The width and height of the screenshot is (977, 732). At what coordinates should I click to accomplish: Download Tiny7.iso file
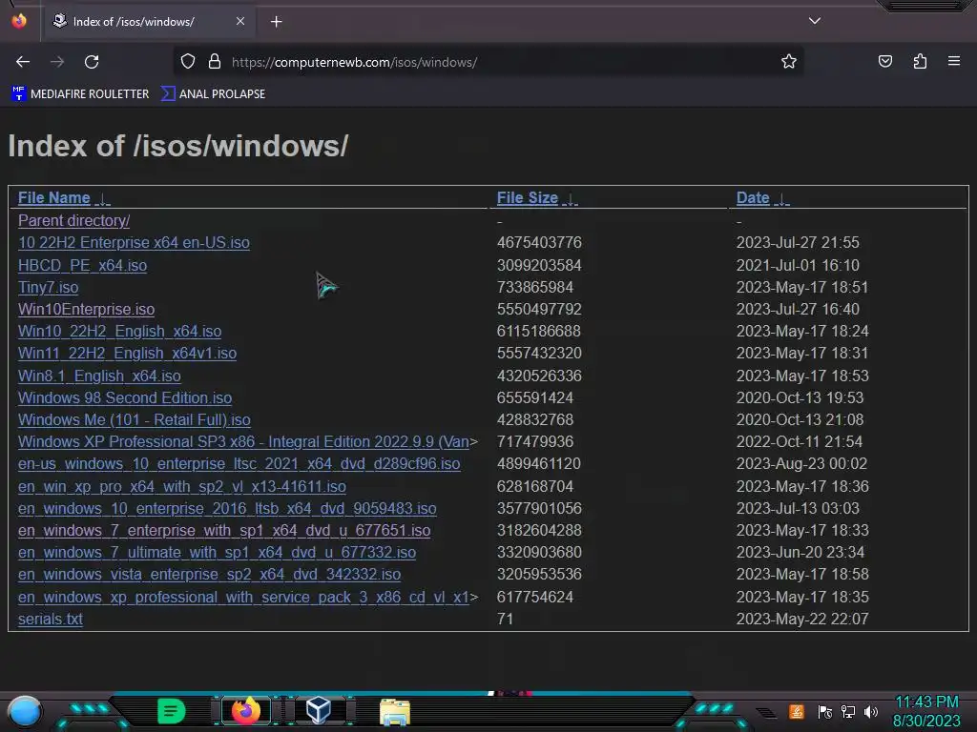pos(48,288)
